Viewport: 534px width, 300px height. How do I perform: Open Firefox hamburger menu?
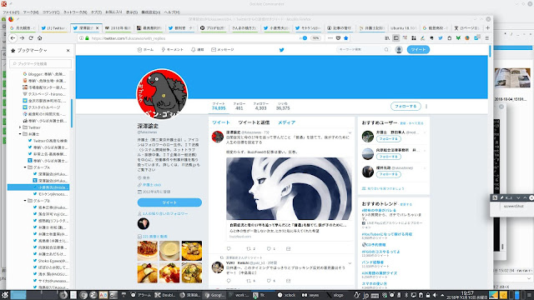tap(487, 38)
